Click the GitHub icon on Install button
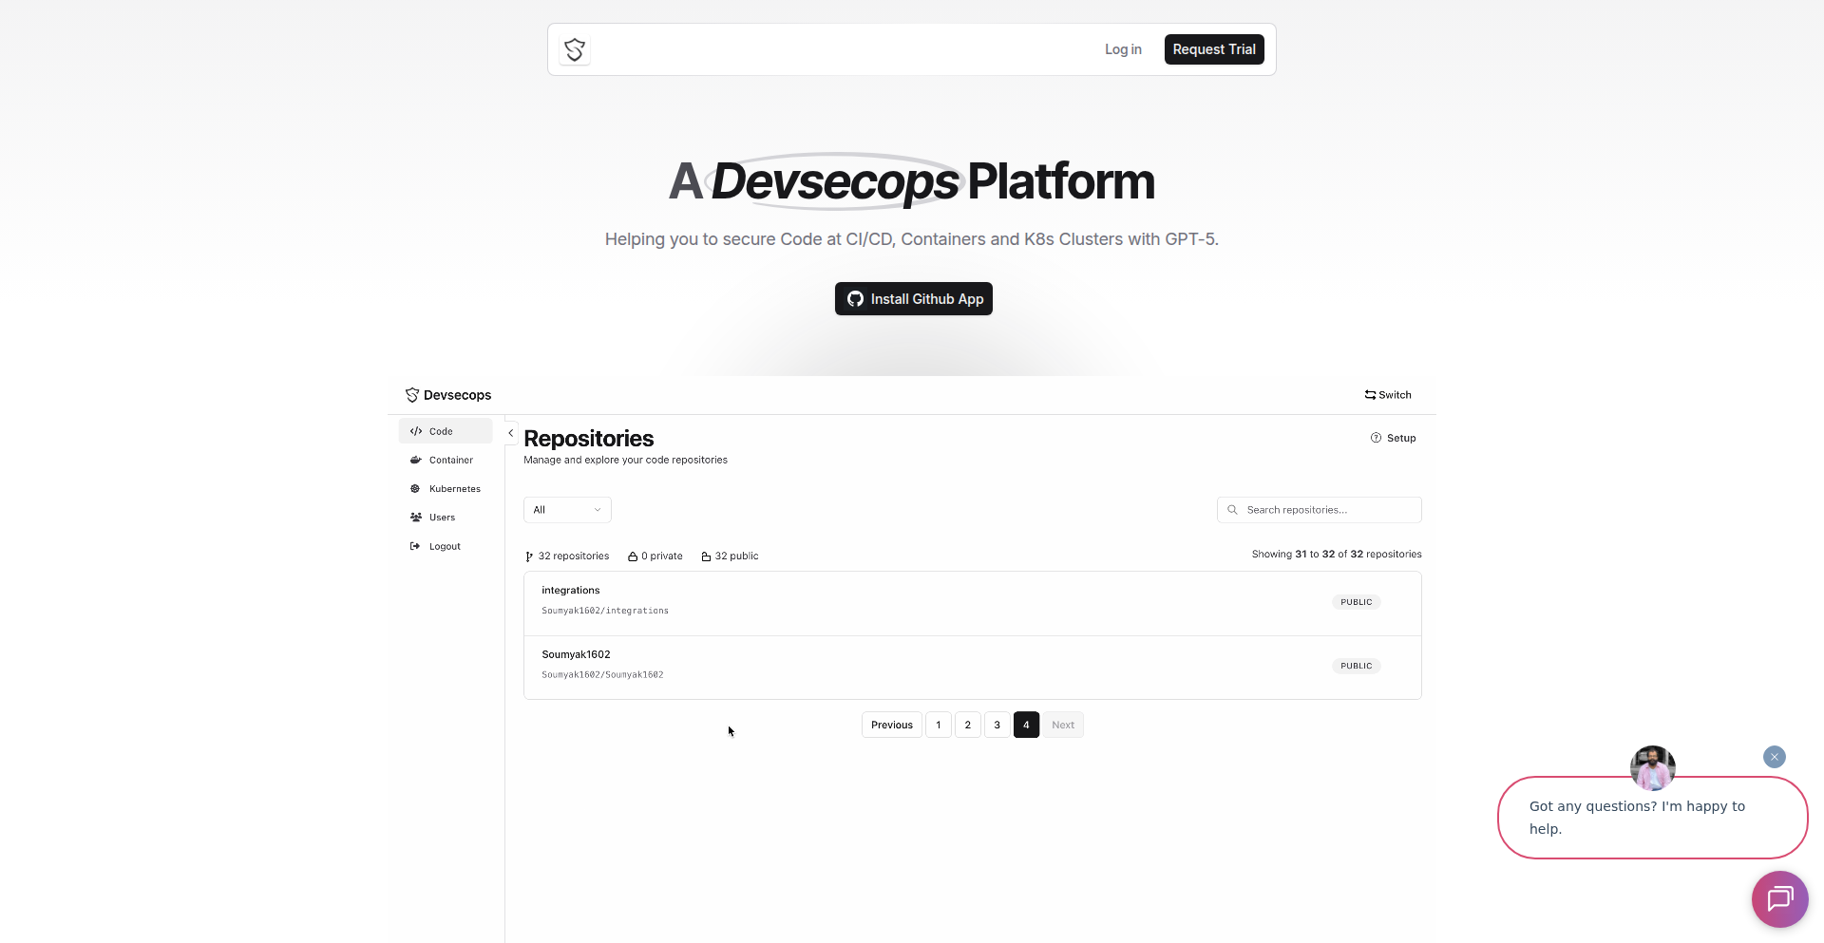Image resolution: width=1824 pixels, height=943 pixels. point(855,299)
